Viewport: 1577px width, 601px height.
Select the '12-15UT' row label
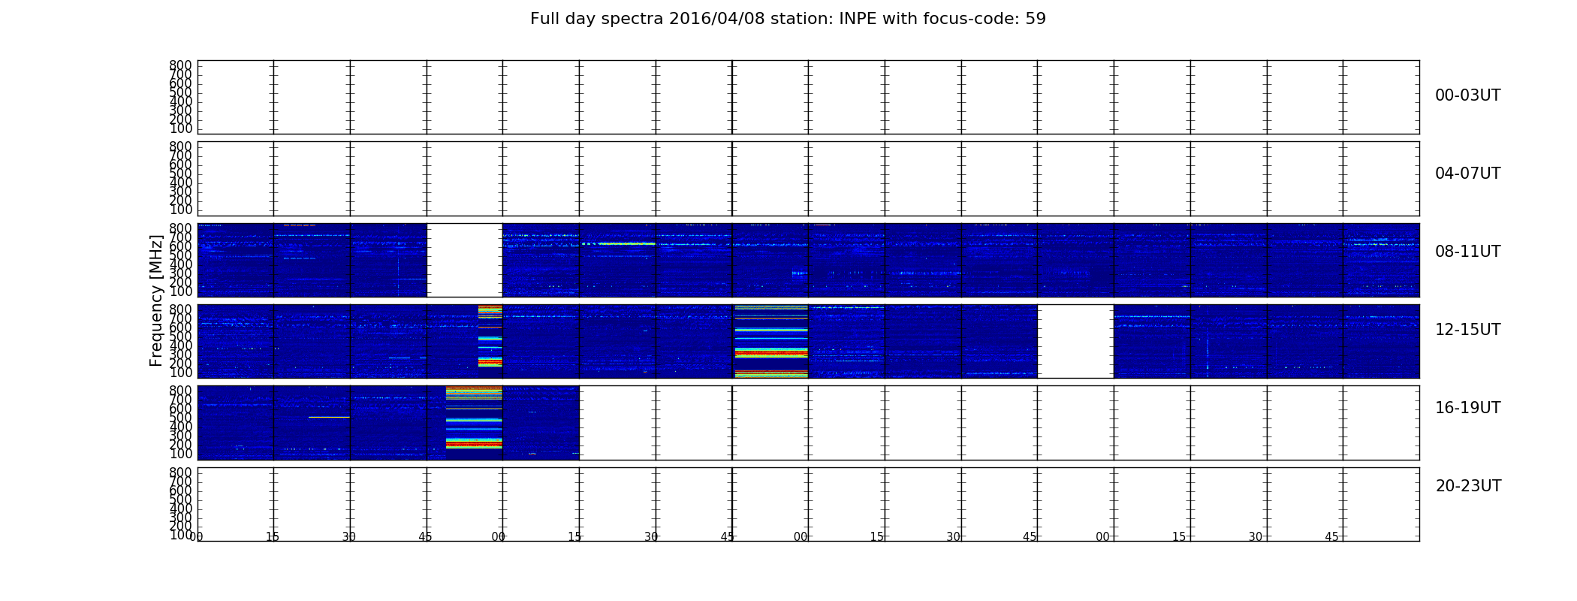click(x=1467, y=330)
